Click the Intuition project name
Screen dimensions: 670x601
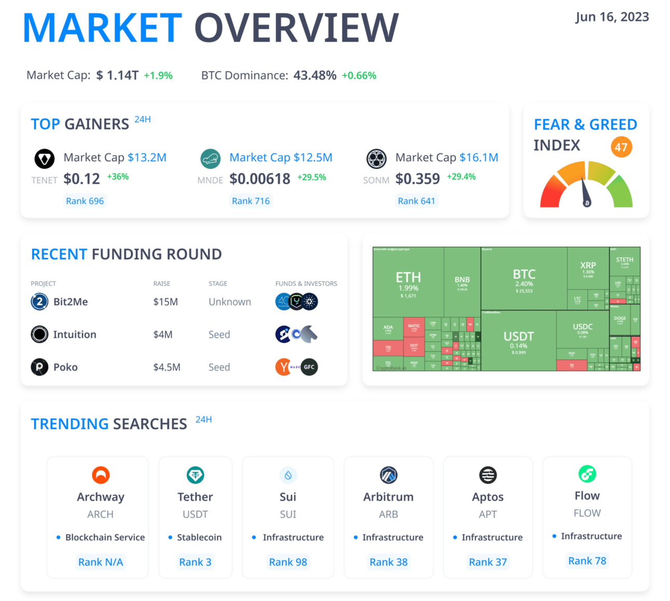pyautogui.click(x=75, y=334)
